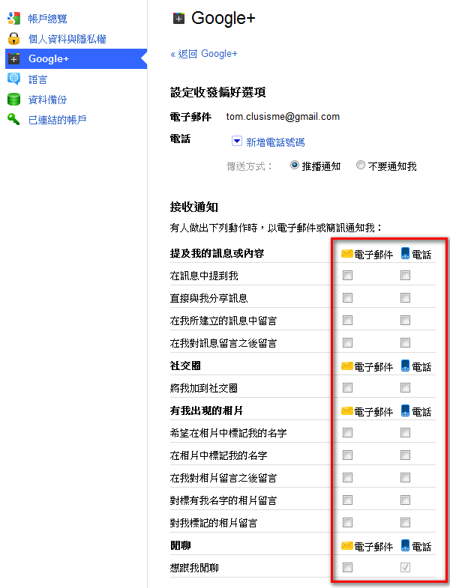Check phone box for 直接與我分享訊息
The image size is (450, 588).
click(x=405, y=298)
